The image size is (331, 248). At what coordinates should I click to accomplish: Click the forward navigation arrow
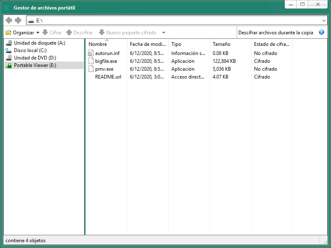point(18,20)
